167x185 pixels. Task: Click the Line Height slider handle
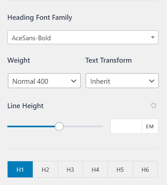(x=59, y=126)
